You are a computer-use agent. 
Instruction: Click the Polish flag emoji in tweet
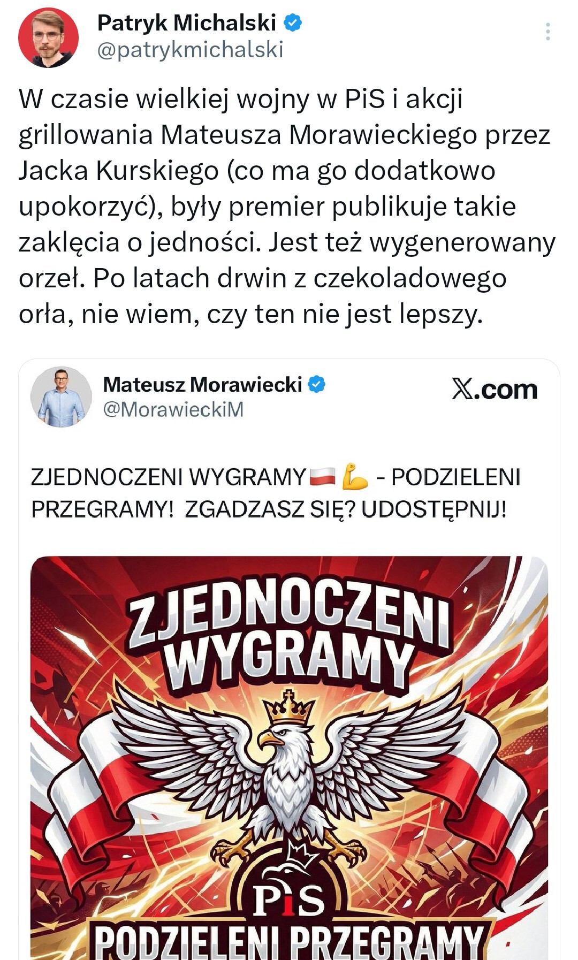322,476
